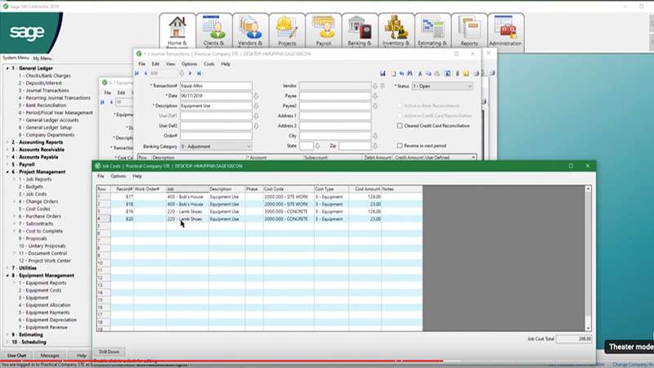Click lookup arrow next to Vendor field

click(375, 86)
